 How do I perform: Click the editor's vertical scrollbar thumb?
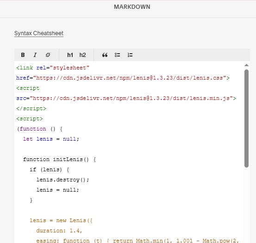[x=246, y=118]
